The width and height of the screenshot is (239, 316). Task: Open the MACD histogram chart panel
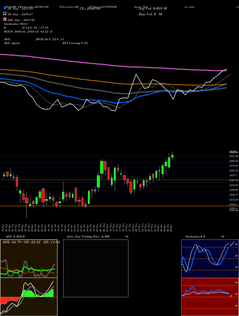[x=29, y=297]
